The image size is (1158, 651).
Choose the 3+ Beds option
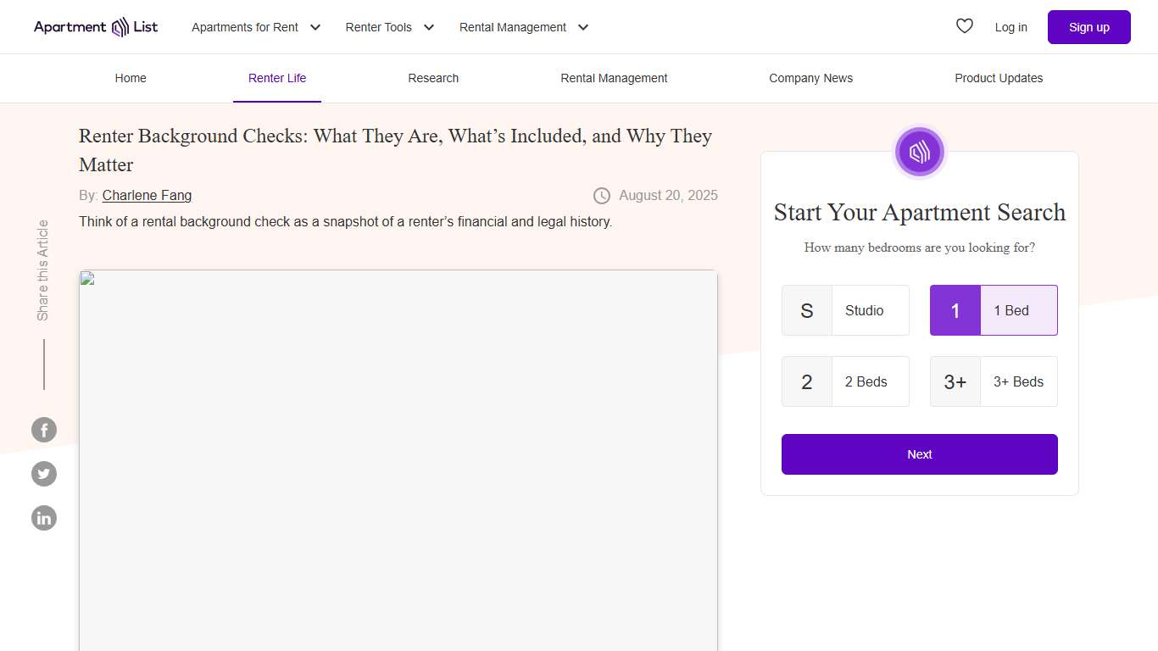(x=993, y=381)
